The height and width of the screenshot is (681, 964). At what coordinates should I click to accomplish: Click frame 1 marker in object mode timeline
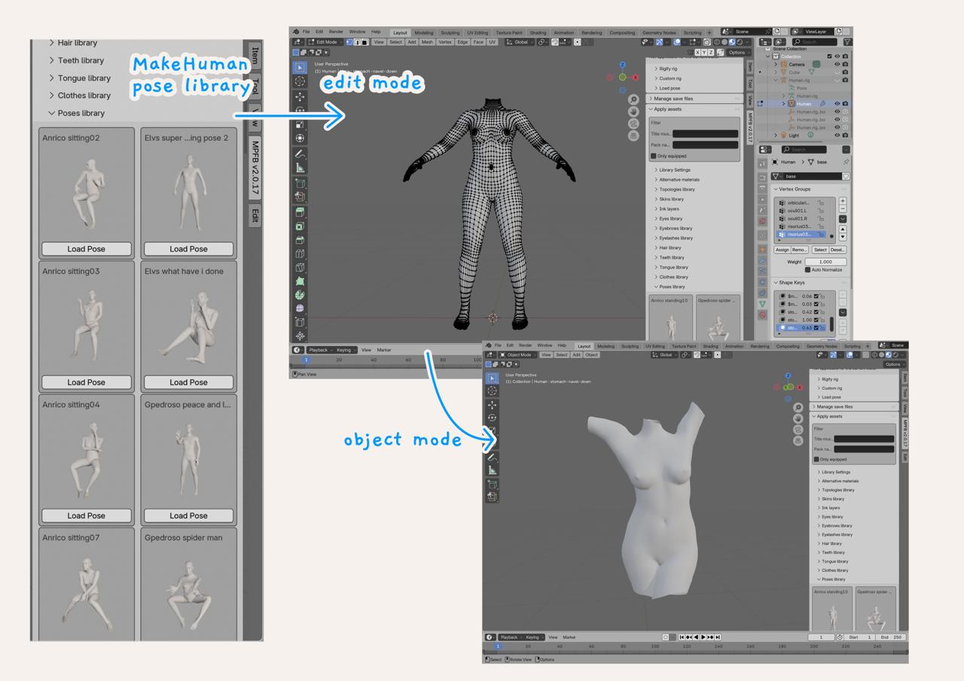498,646
